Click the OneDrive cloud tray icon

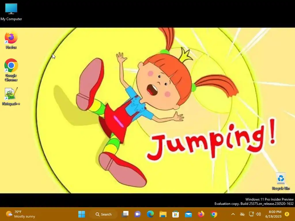pyautogui.click(x=242, y=214)
